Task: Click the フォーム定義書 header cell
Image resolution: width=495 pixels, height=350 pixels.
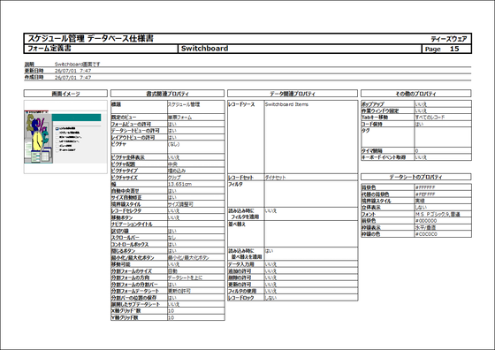Action: 101,49
